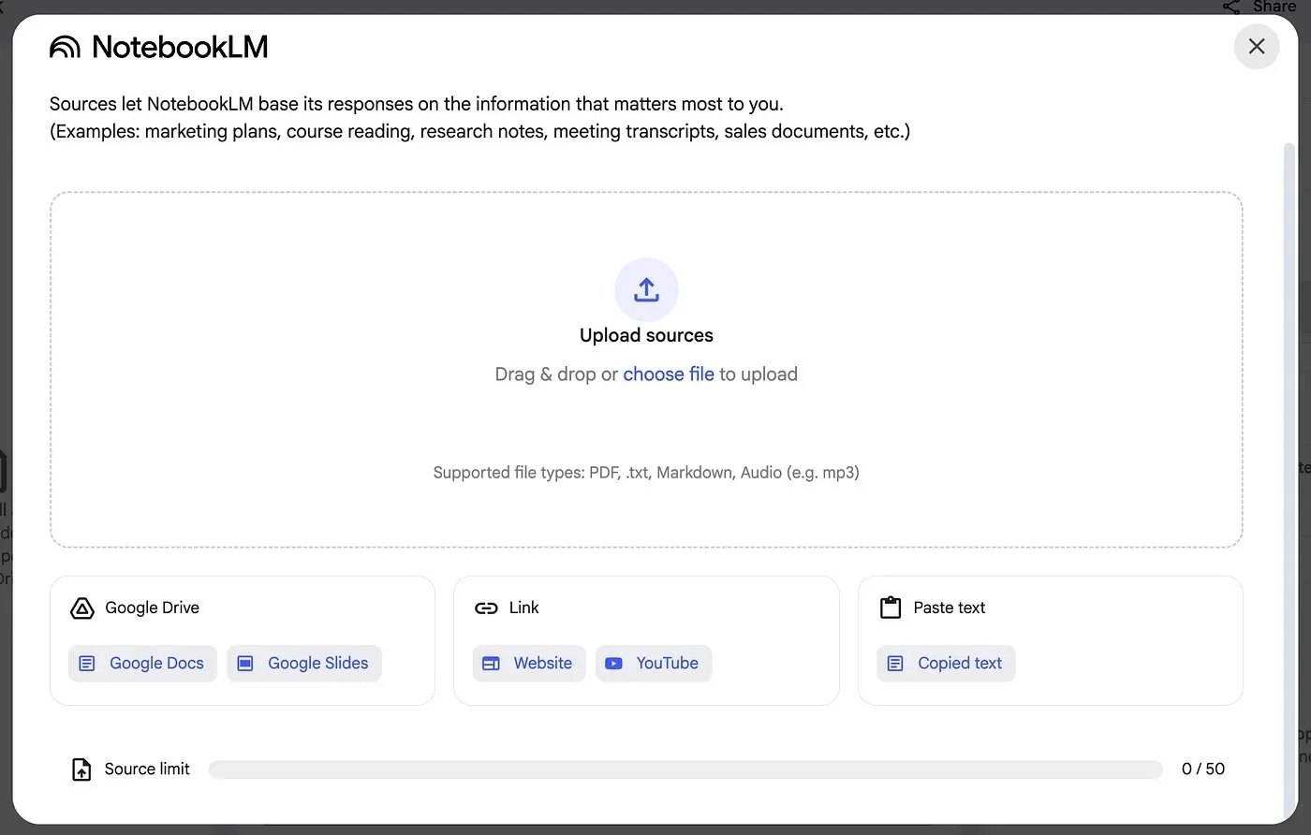Screen dimensions: 1311x835
Task: Click the Link chain icon
Action: click(487, 608)
